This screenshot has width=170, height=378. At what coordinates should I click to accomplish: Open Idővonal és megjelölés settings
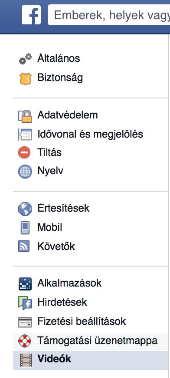[91, 134]
